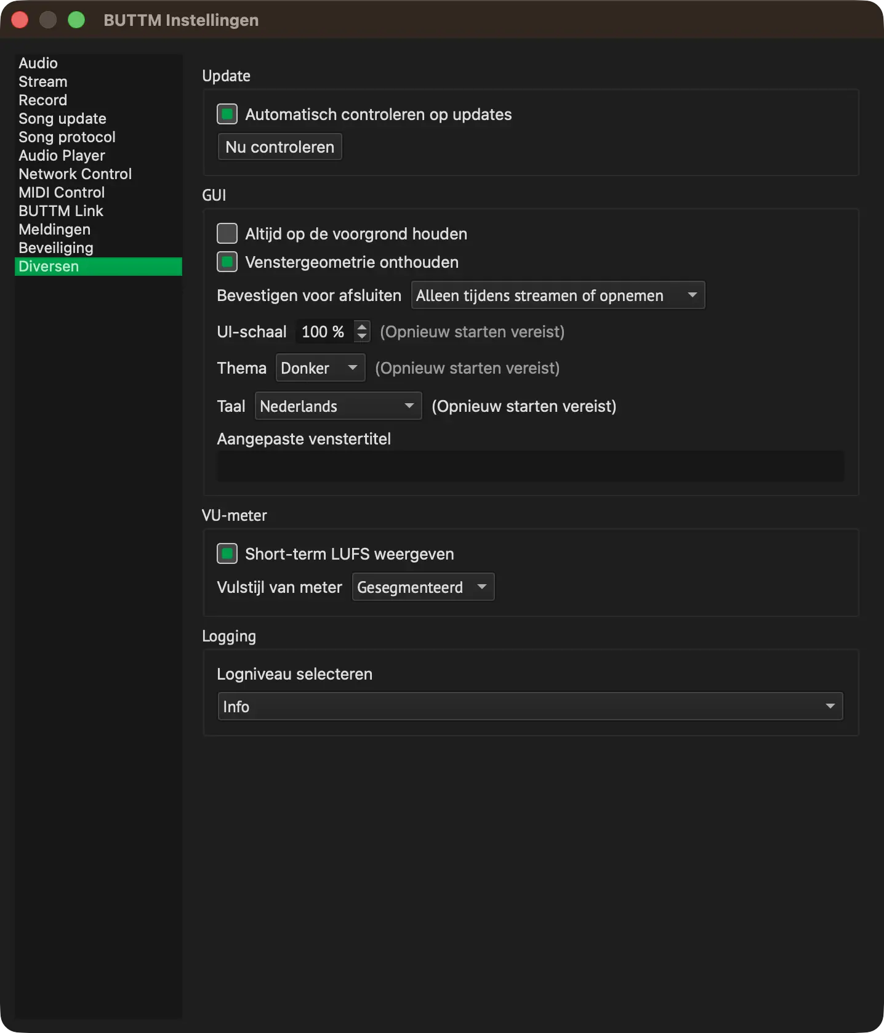Open Audio Player settings category
884x1033 pixels.
coord(98,156)
